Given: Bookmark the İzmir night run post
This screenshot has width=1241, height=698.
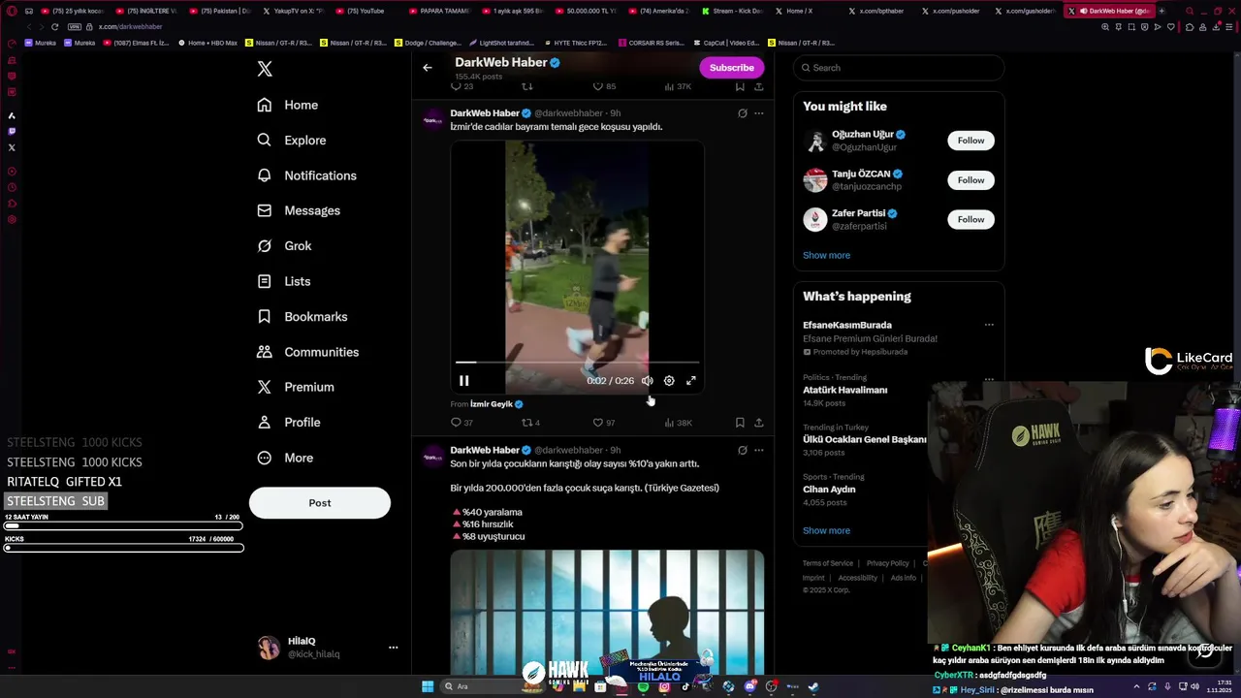Looking at the screenshot, I should [740, 423].
